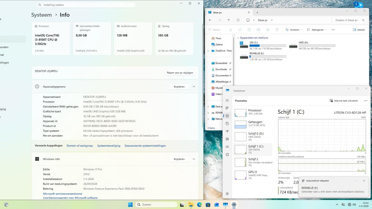The height and width of the screenshot is (209, 372).
Task: Open Startup apps icon in Task Manager
Action: pyautogui.click(x=227, y=131)
